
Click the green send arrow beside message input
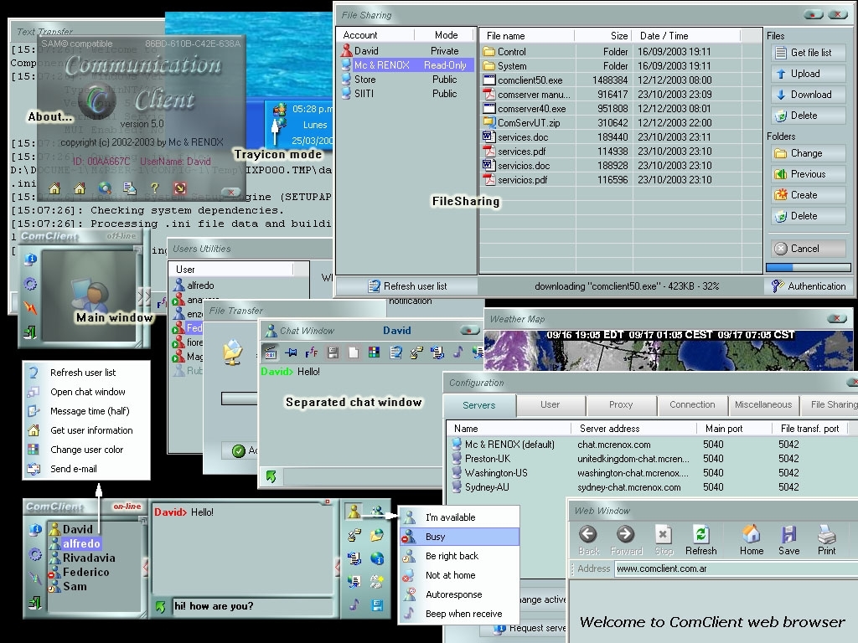(160, 606)
